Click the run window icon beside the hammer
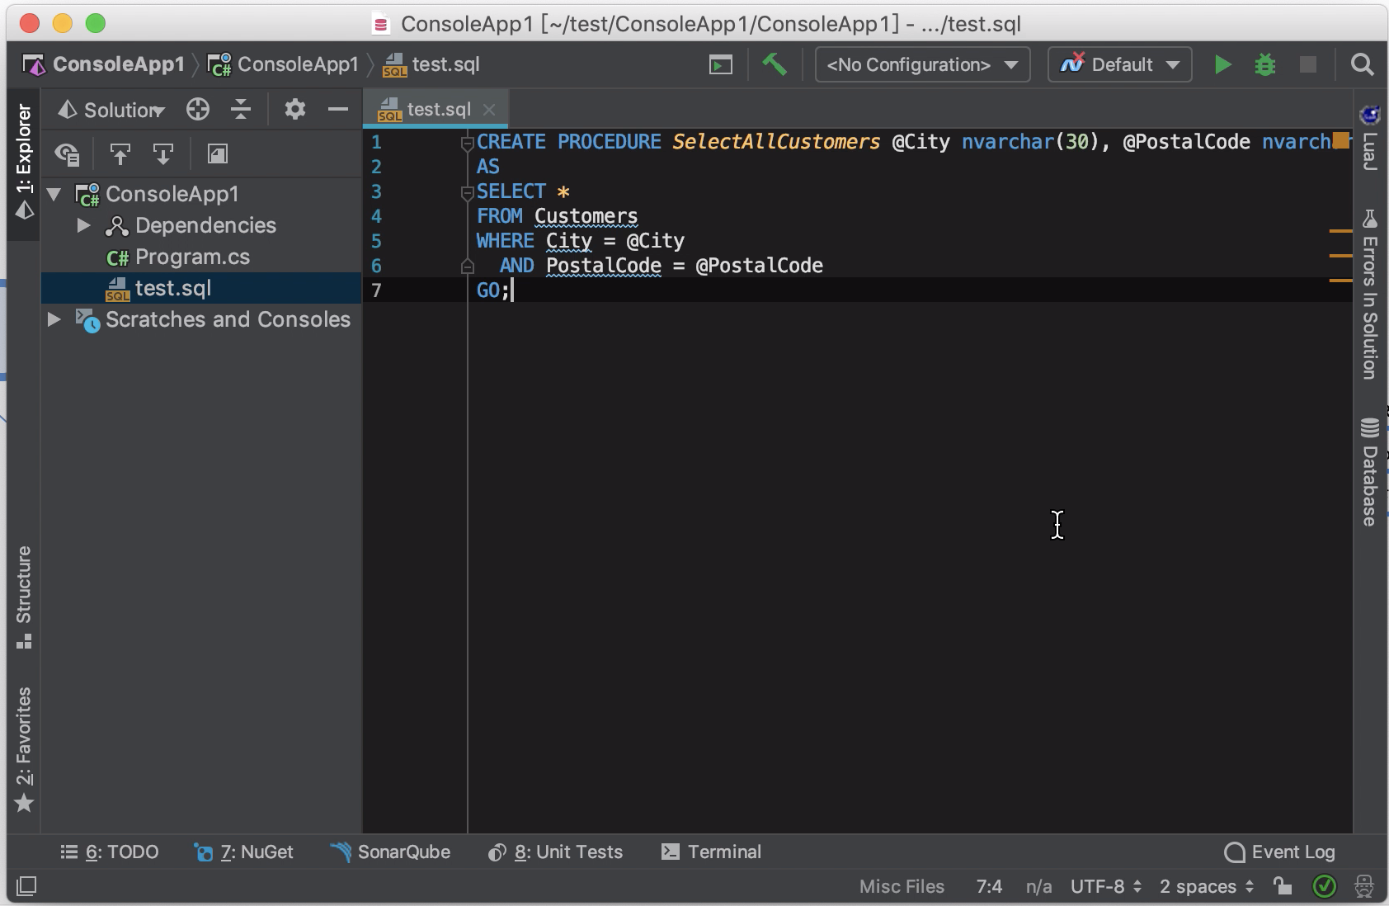The image size is (1389, 906). [721, 64]
